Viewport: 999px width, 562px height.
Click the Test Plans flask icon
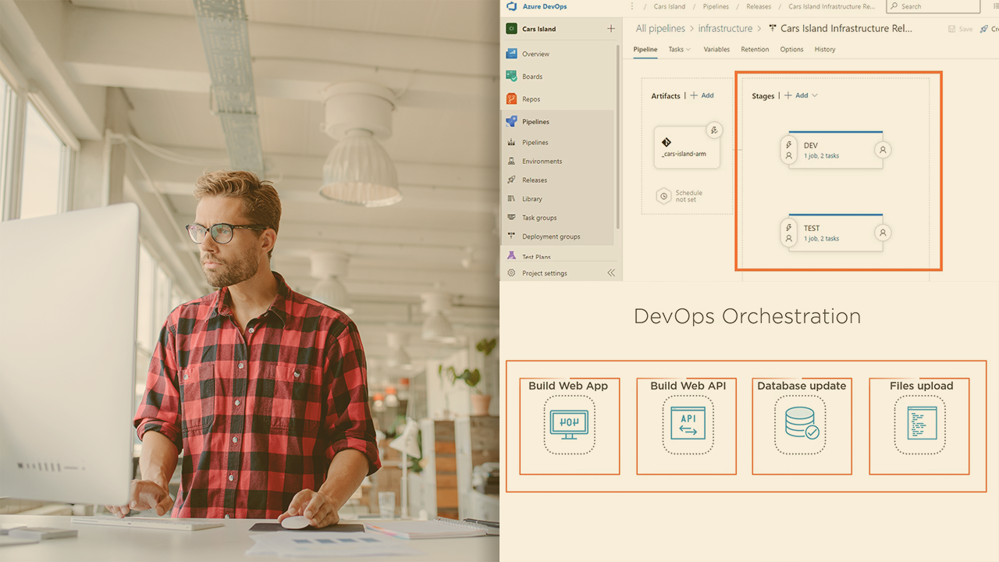pyautogui.click(x=511, y=256)
